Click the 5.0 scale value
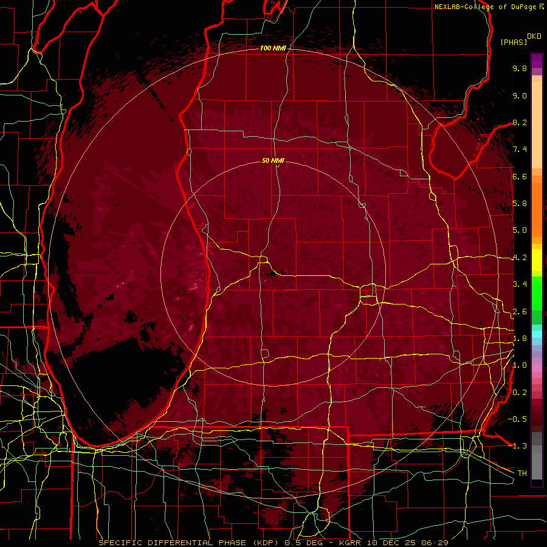Image resolution: width=547 pixels, height=547 pixels. pos(520,230)
